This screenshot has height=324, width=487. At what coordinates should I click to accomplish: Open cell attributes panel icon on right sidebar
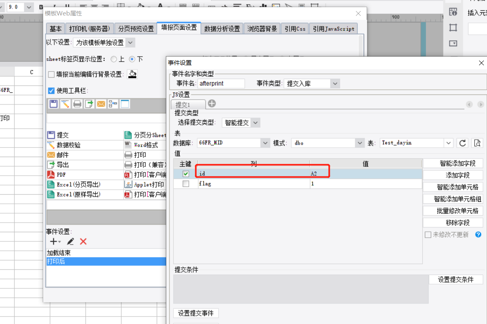(453, 12)
